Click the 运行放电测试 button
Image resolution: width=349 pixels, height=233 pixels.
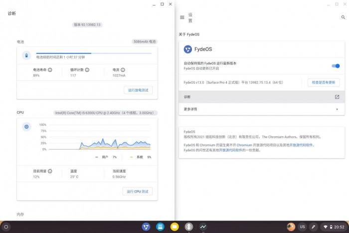coord(138,90)
